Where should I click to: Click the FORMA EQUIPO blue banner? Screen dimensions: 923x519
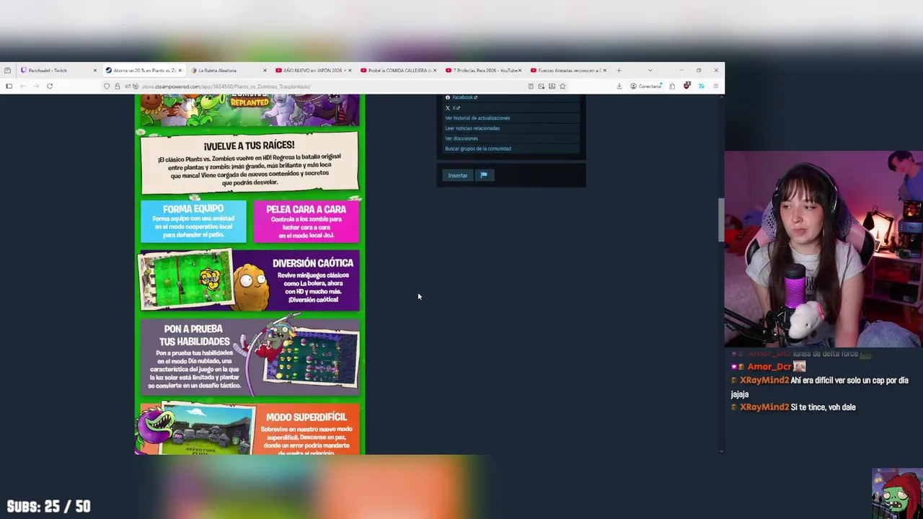point(193,221)
